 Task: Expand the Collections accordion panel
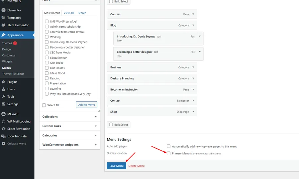coord(96,117)
